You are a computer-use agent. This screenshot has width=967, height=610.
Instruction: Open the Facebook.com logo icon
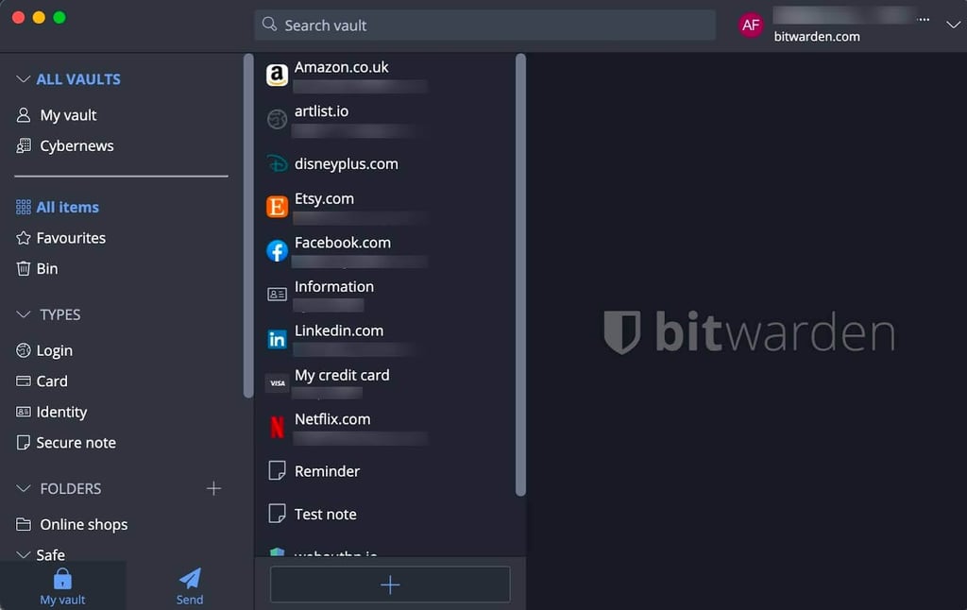277,251
